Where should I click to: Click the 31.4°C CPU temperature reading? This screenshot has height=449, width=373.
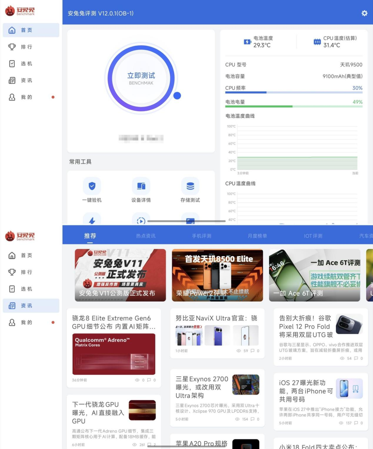tap(332, 45)
